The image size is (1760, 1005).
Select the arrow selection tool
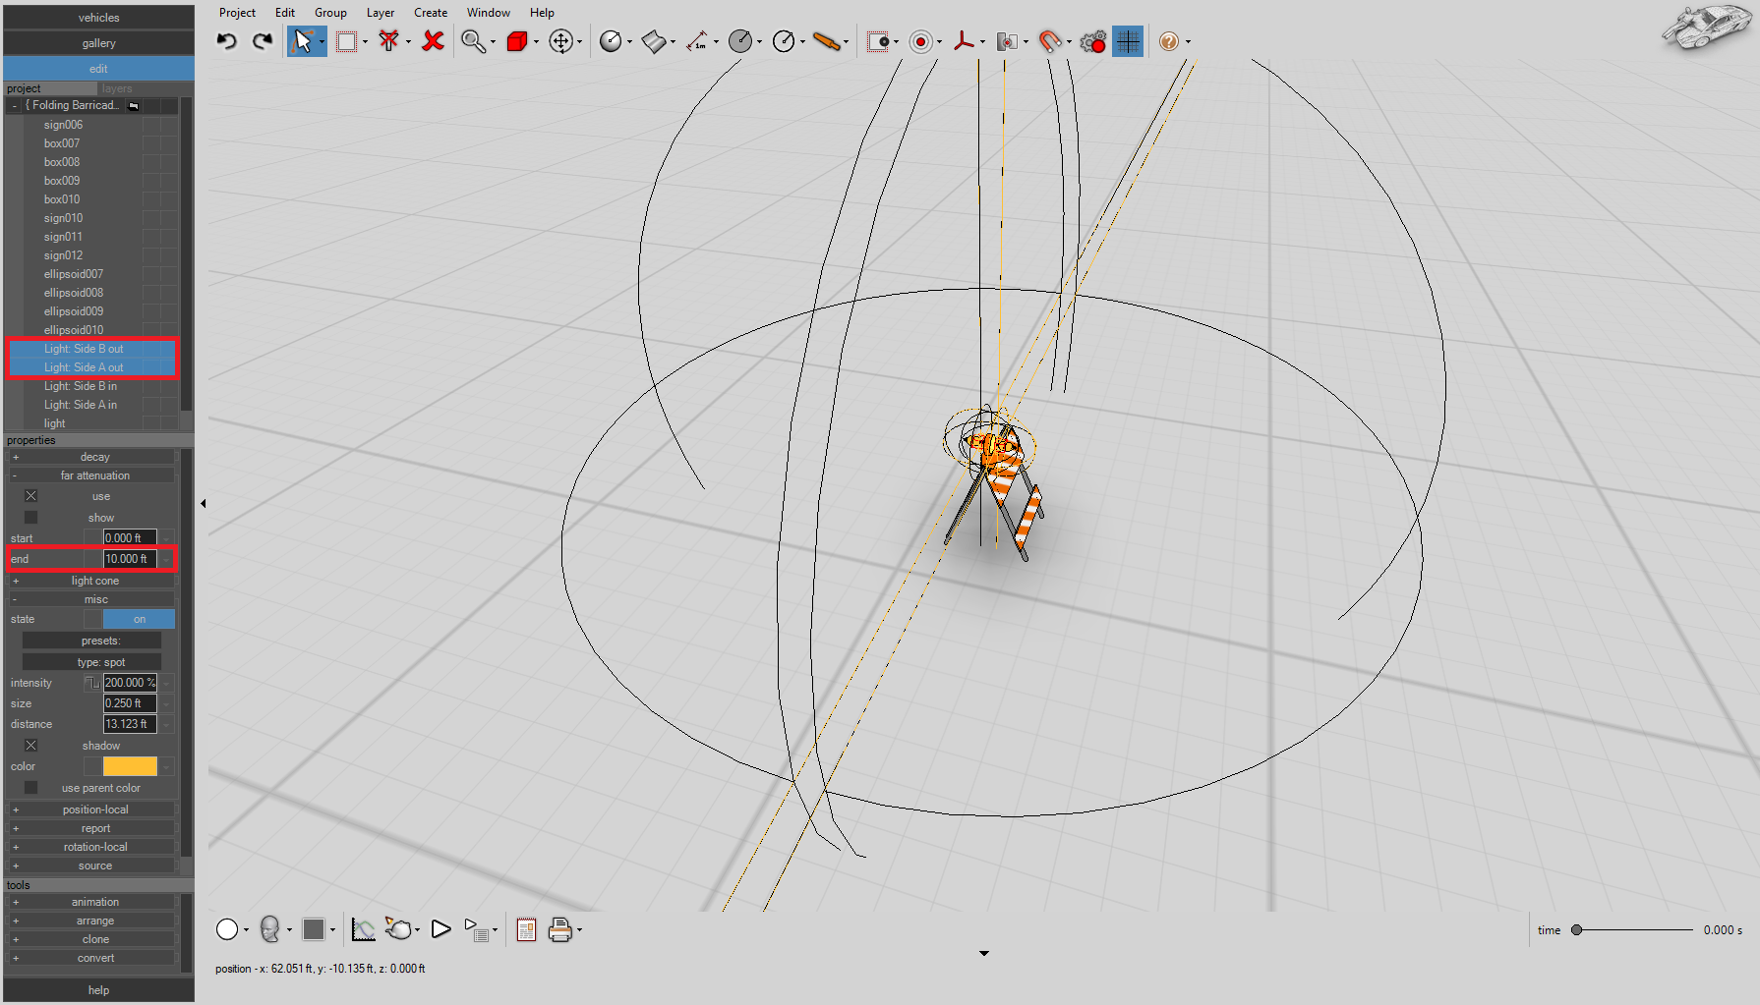coord(303,41)
